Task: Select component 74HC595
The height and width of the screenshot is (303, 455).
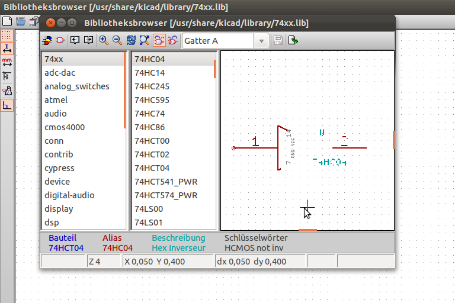Action: [173, 100]
